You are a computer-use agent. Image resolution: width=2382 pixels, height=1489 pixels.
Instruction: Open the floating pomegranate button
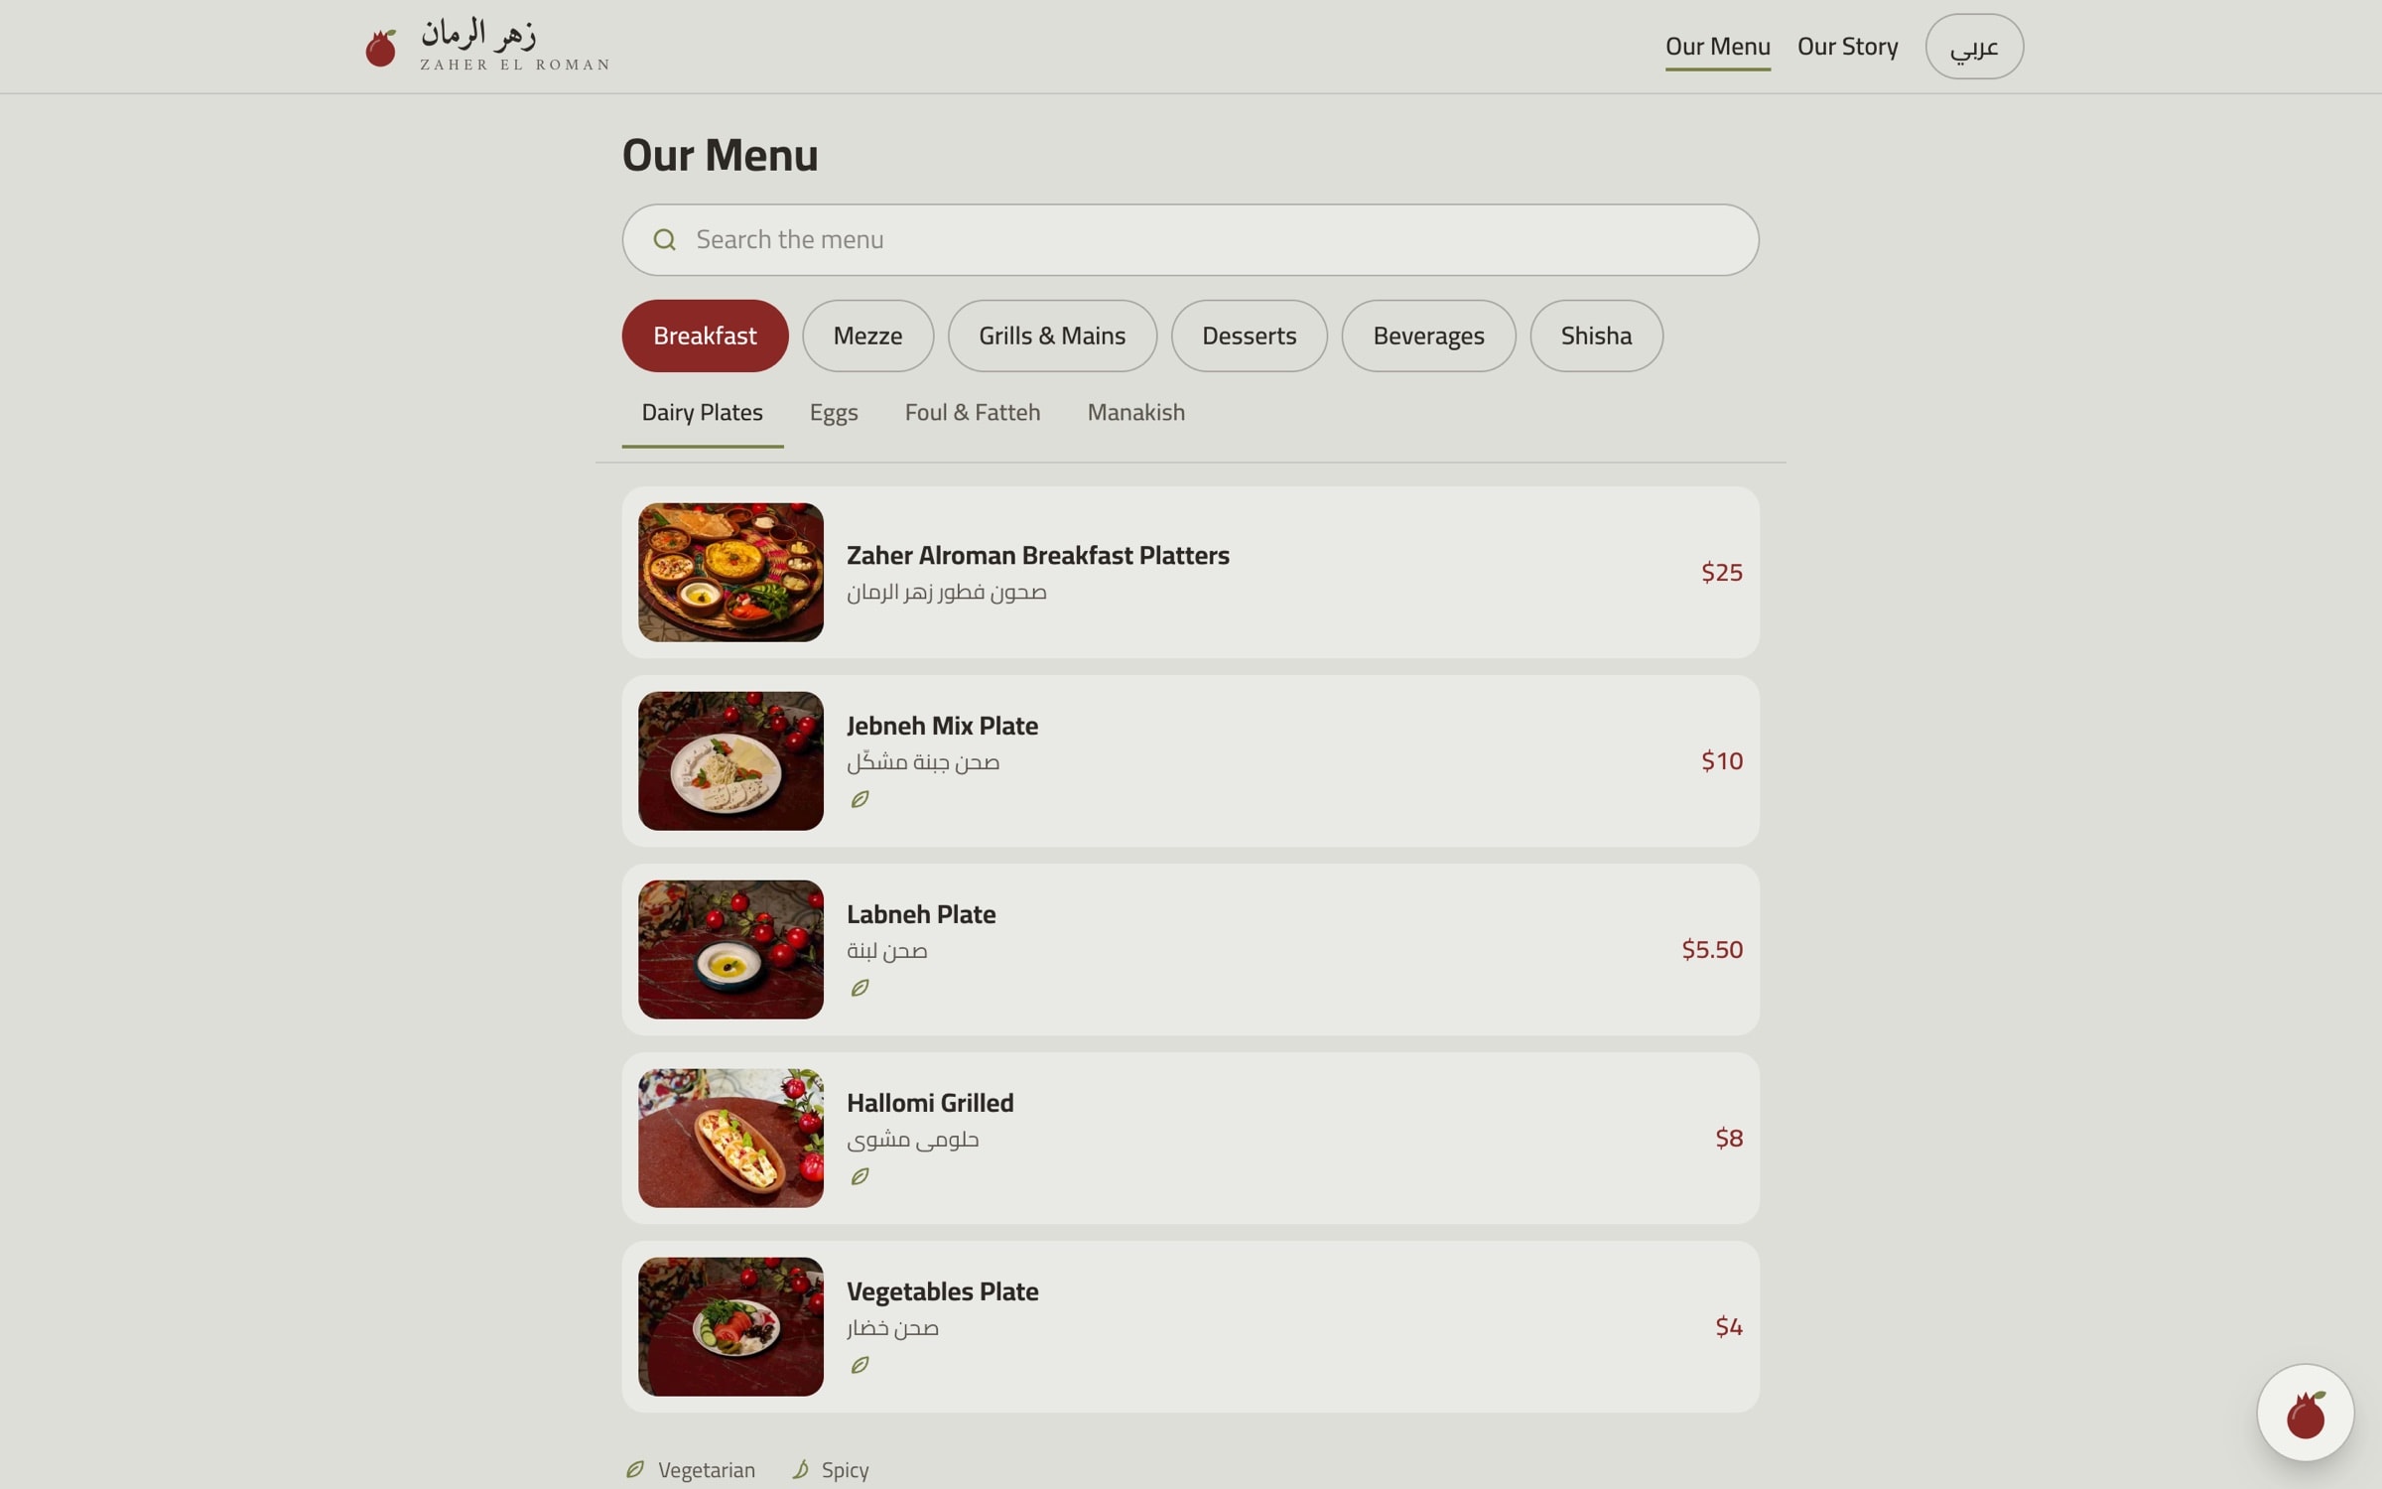point(2305,1413)
